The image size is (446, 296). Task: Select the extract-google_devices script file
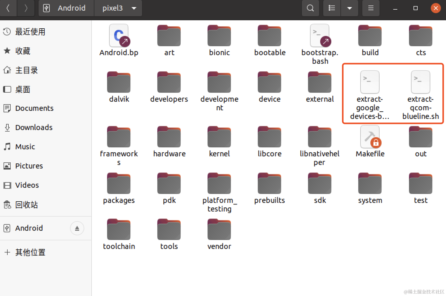[370, 82]
